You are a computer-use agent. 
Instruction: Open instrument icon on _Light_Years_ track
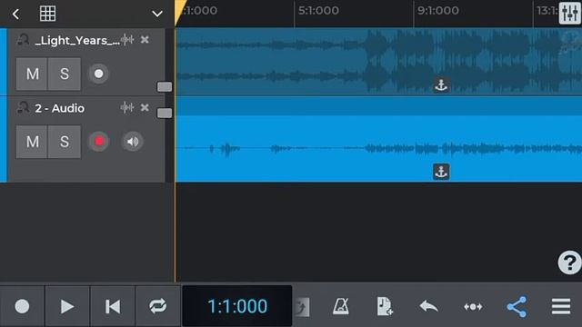point(23,39)
